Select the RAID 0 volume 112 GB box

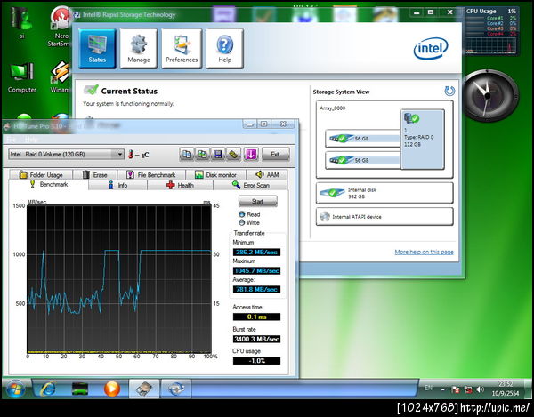423,139
